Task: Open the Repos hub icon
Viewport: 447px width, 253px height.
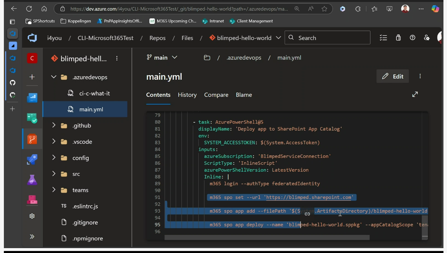Action: point(32,139)
